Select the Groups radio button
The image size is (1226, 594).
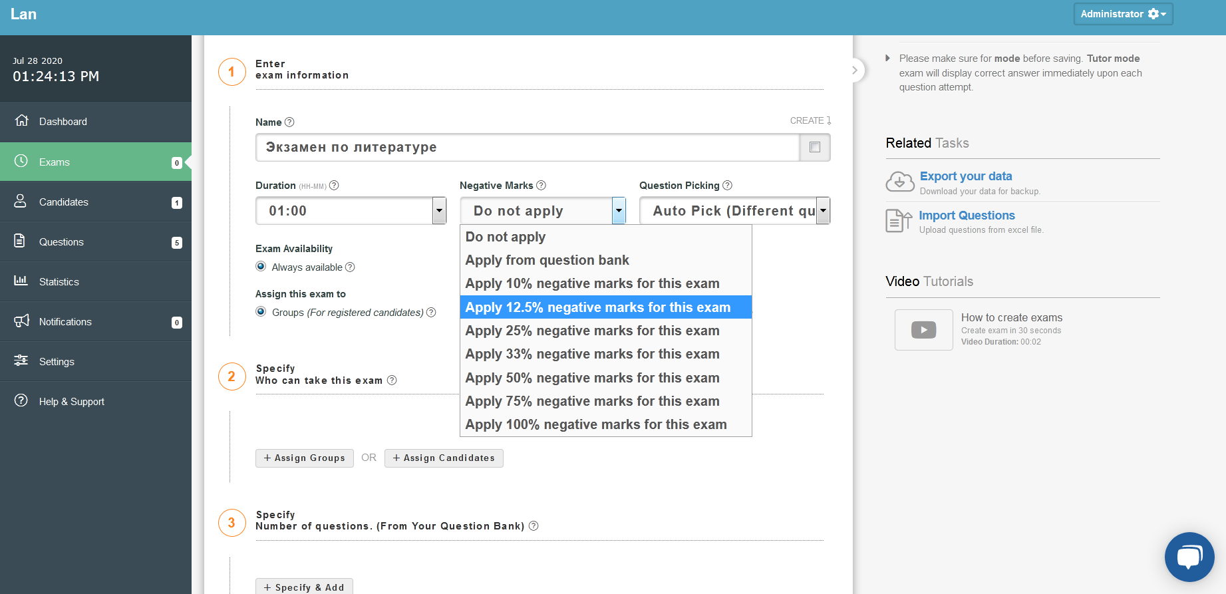pyautogui.click(x=261, y=312)
